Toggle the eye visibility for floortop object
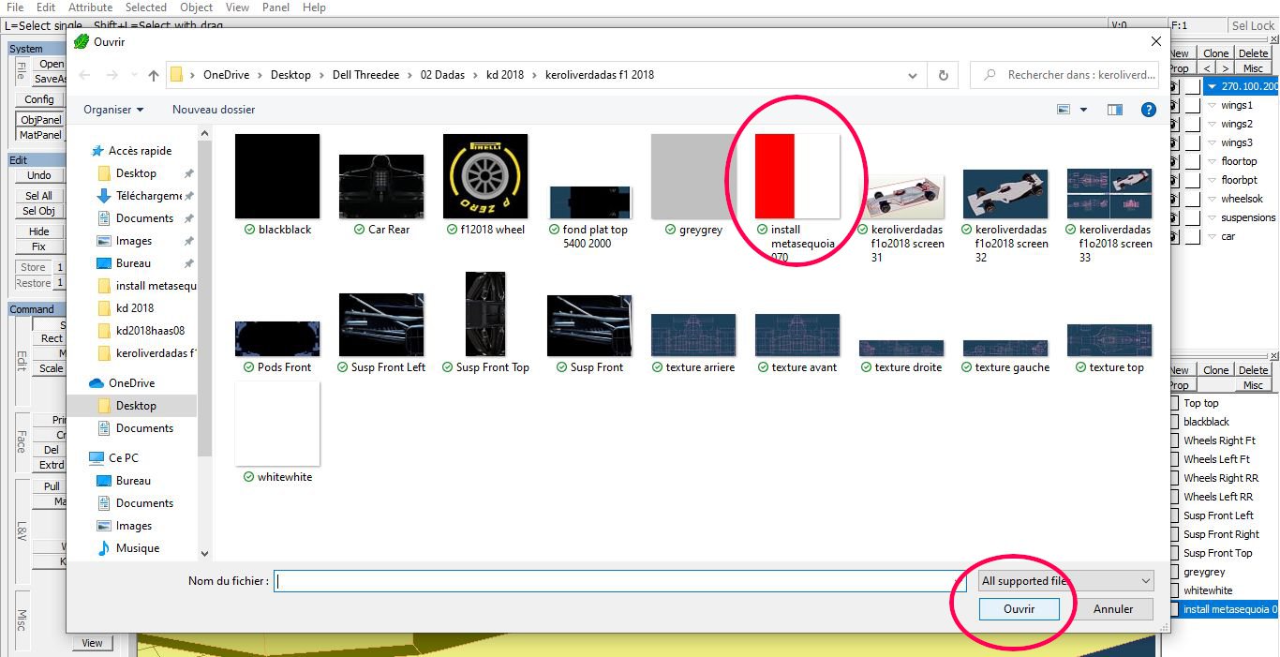The height and width of the screenshot is (657, 1280). [1172, 162]
